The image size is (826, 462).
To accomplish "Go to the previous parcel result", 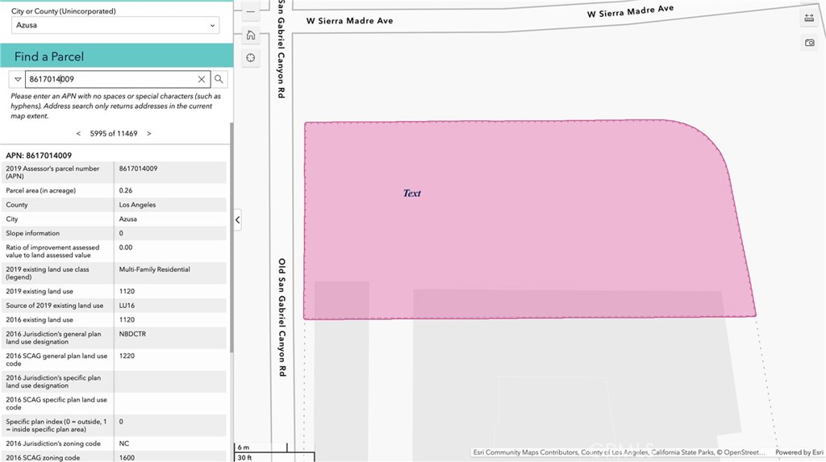I will click(x=78, y=133).
